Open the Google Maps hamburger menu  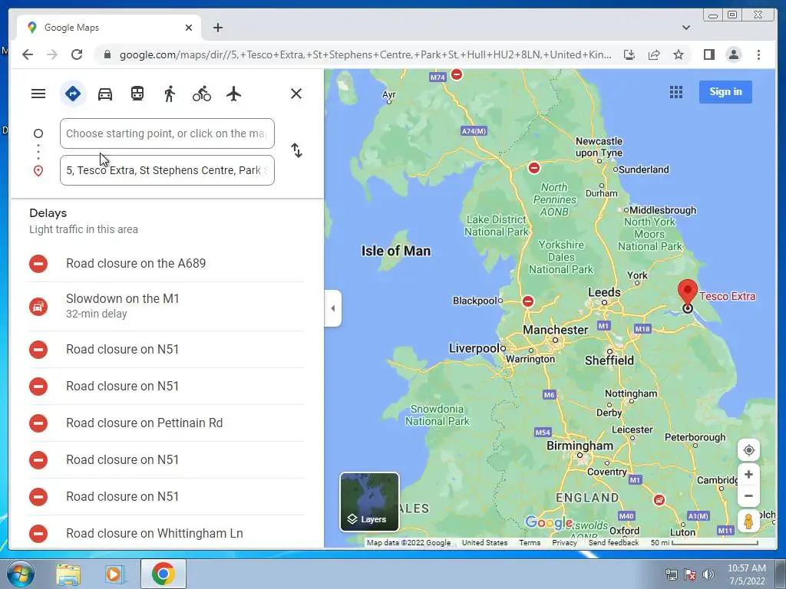tap(38, 94)
